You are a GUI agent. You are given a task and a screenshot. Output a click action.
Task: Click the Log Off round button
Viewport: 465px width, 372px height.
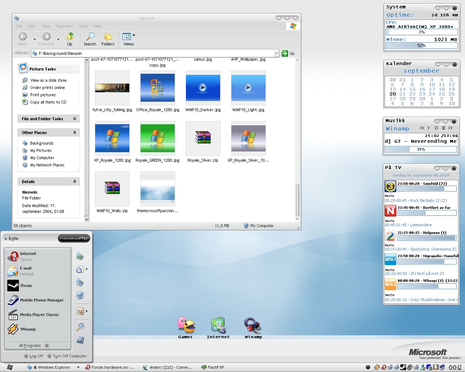point(26,356)
